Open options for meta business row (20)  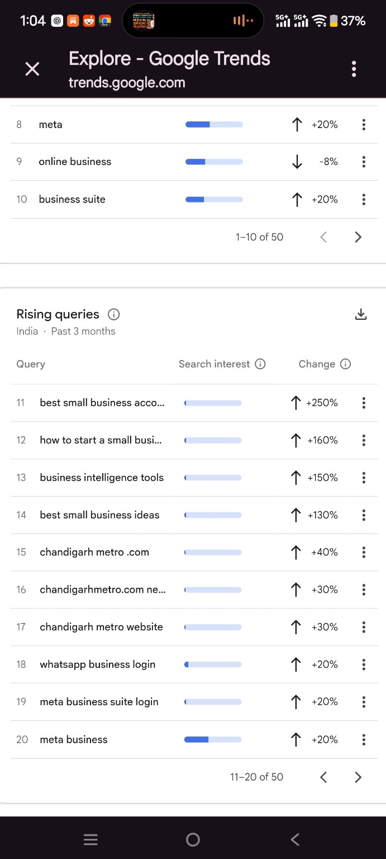pyautogui.click(x=364, y=739)
